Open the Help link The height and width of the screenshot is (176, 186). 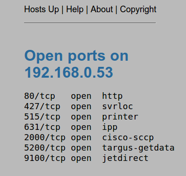[75, 9]
